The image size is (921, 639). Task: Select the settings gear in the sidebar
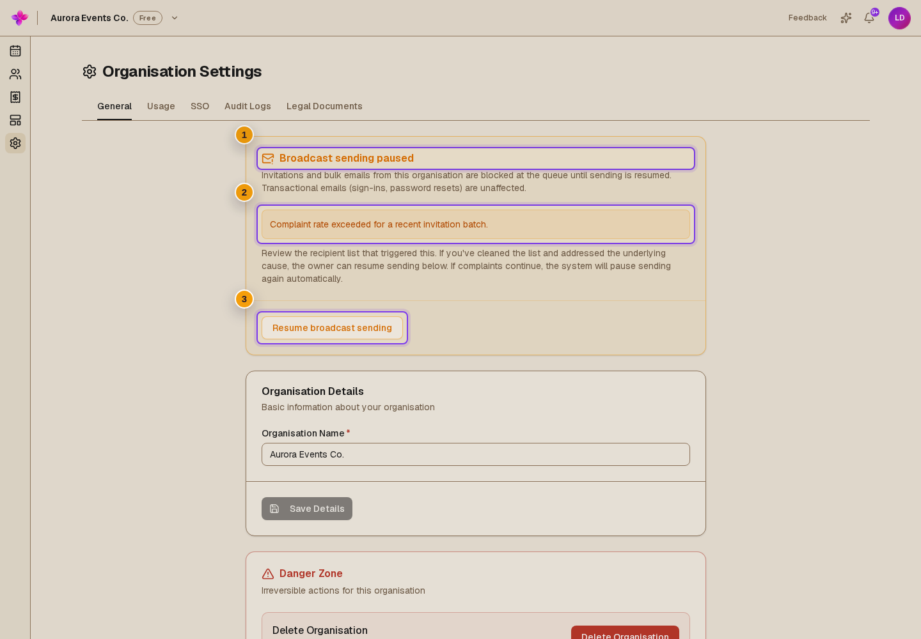coord(15,143)
